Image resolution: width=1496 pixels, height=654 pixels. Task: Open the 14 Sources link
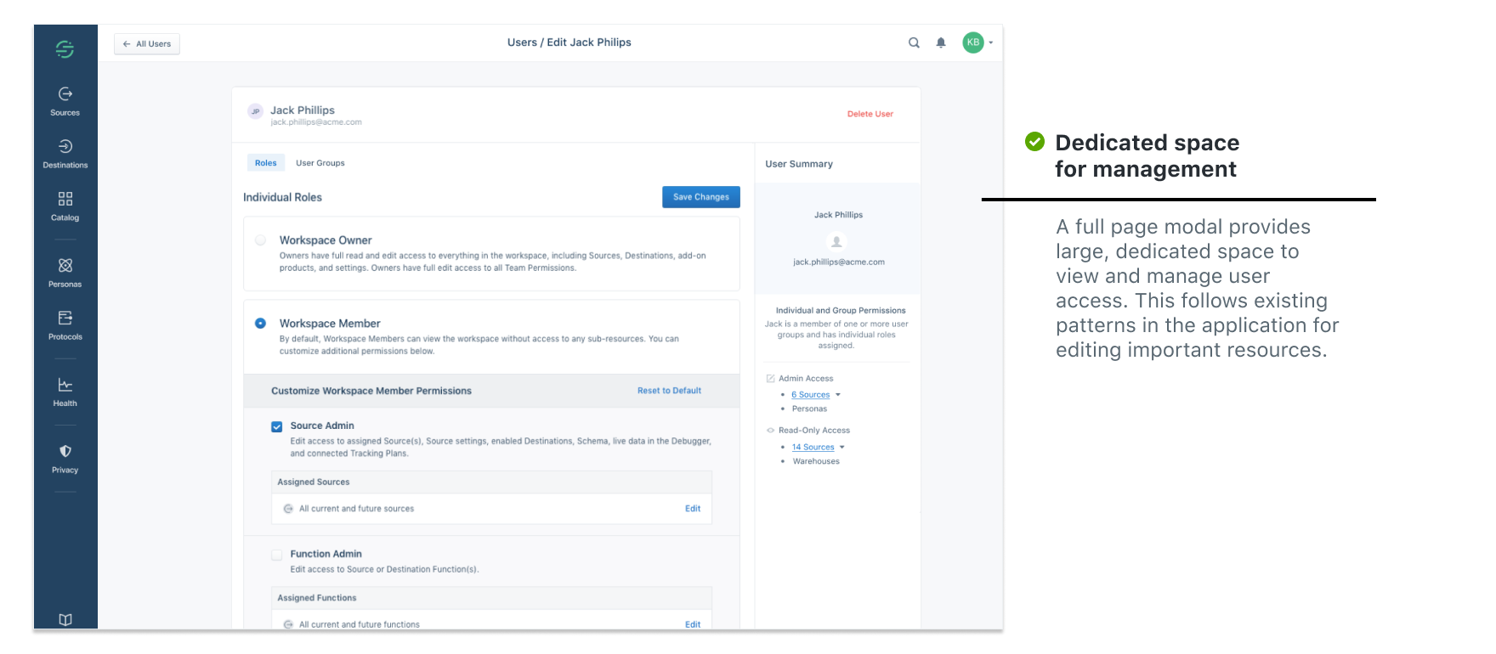[813, 448]
